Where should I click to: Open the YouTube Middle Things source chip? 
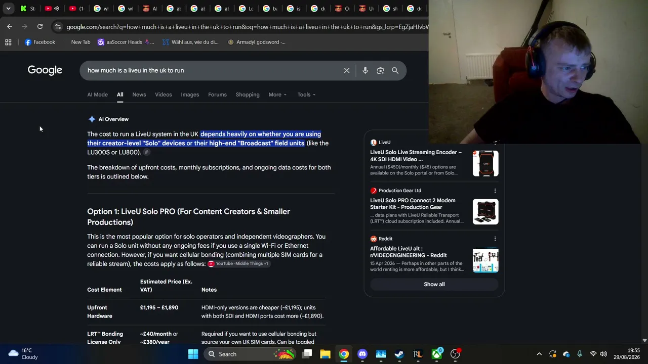click(238, 264)
